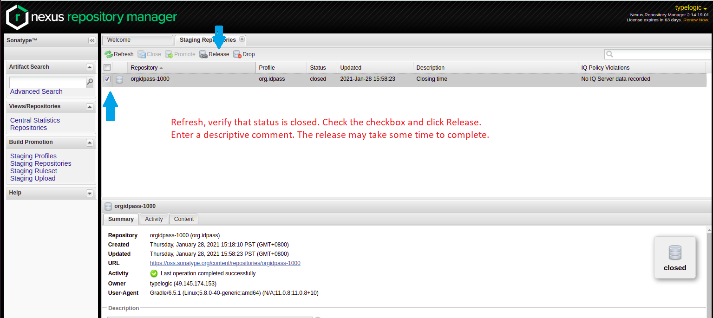This screenshot has height=318, width=713.
Task: Click the Renew Now license link
Action: 696,20
